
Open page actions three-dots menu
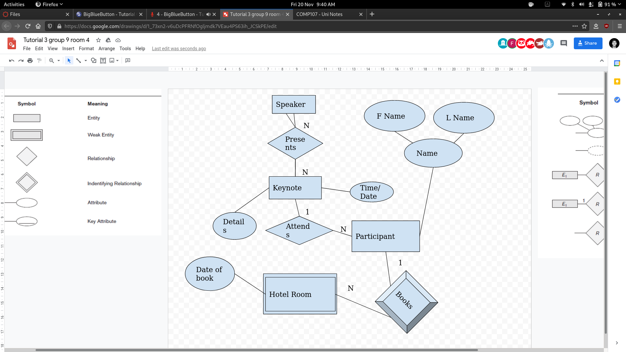pyautogui.click(x=575, y=26)
